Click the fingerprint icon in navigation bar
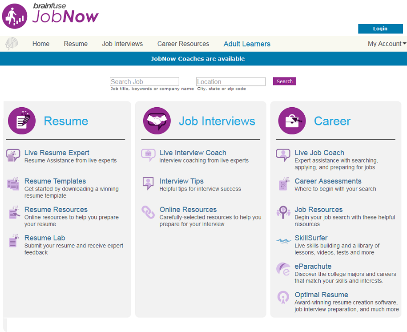Image resolution: width=407 pixels, height=332 pixels. pos(12,44)
